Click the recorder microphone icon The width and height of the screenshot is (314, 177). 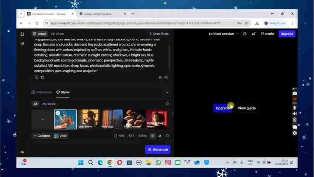(294, 108)
